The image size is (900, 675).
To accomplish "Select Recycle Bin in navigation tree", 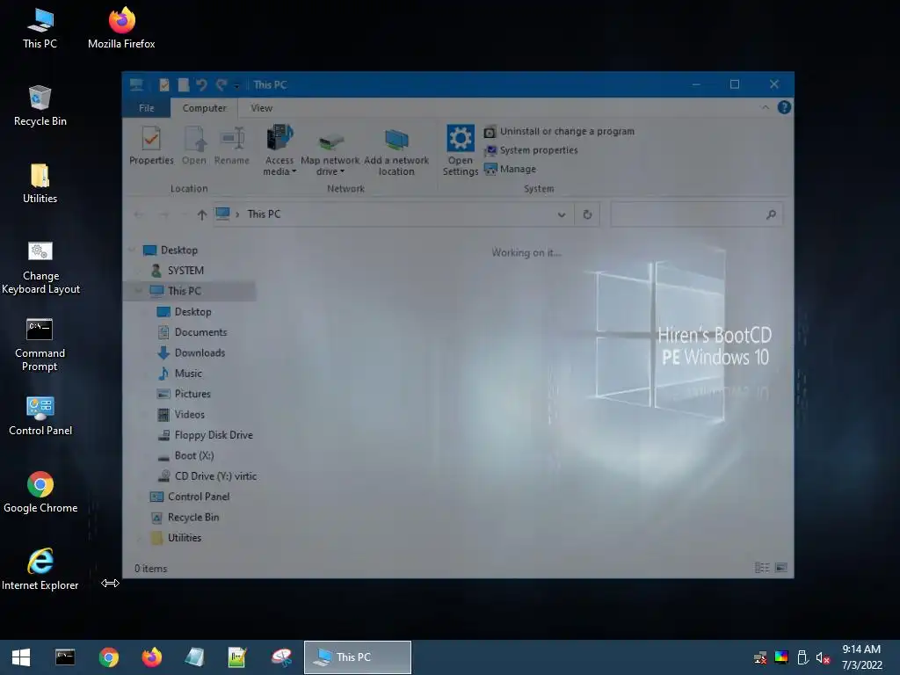I will click(192, 517).
